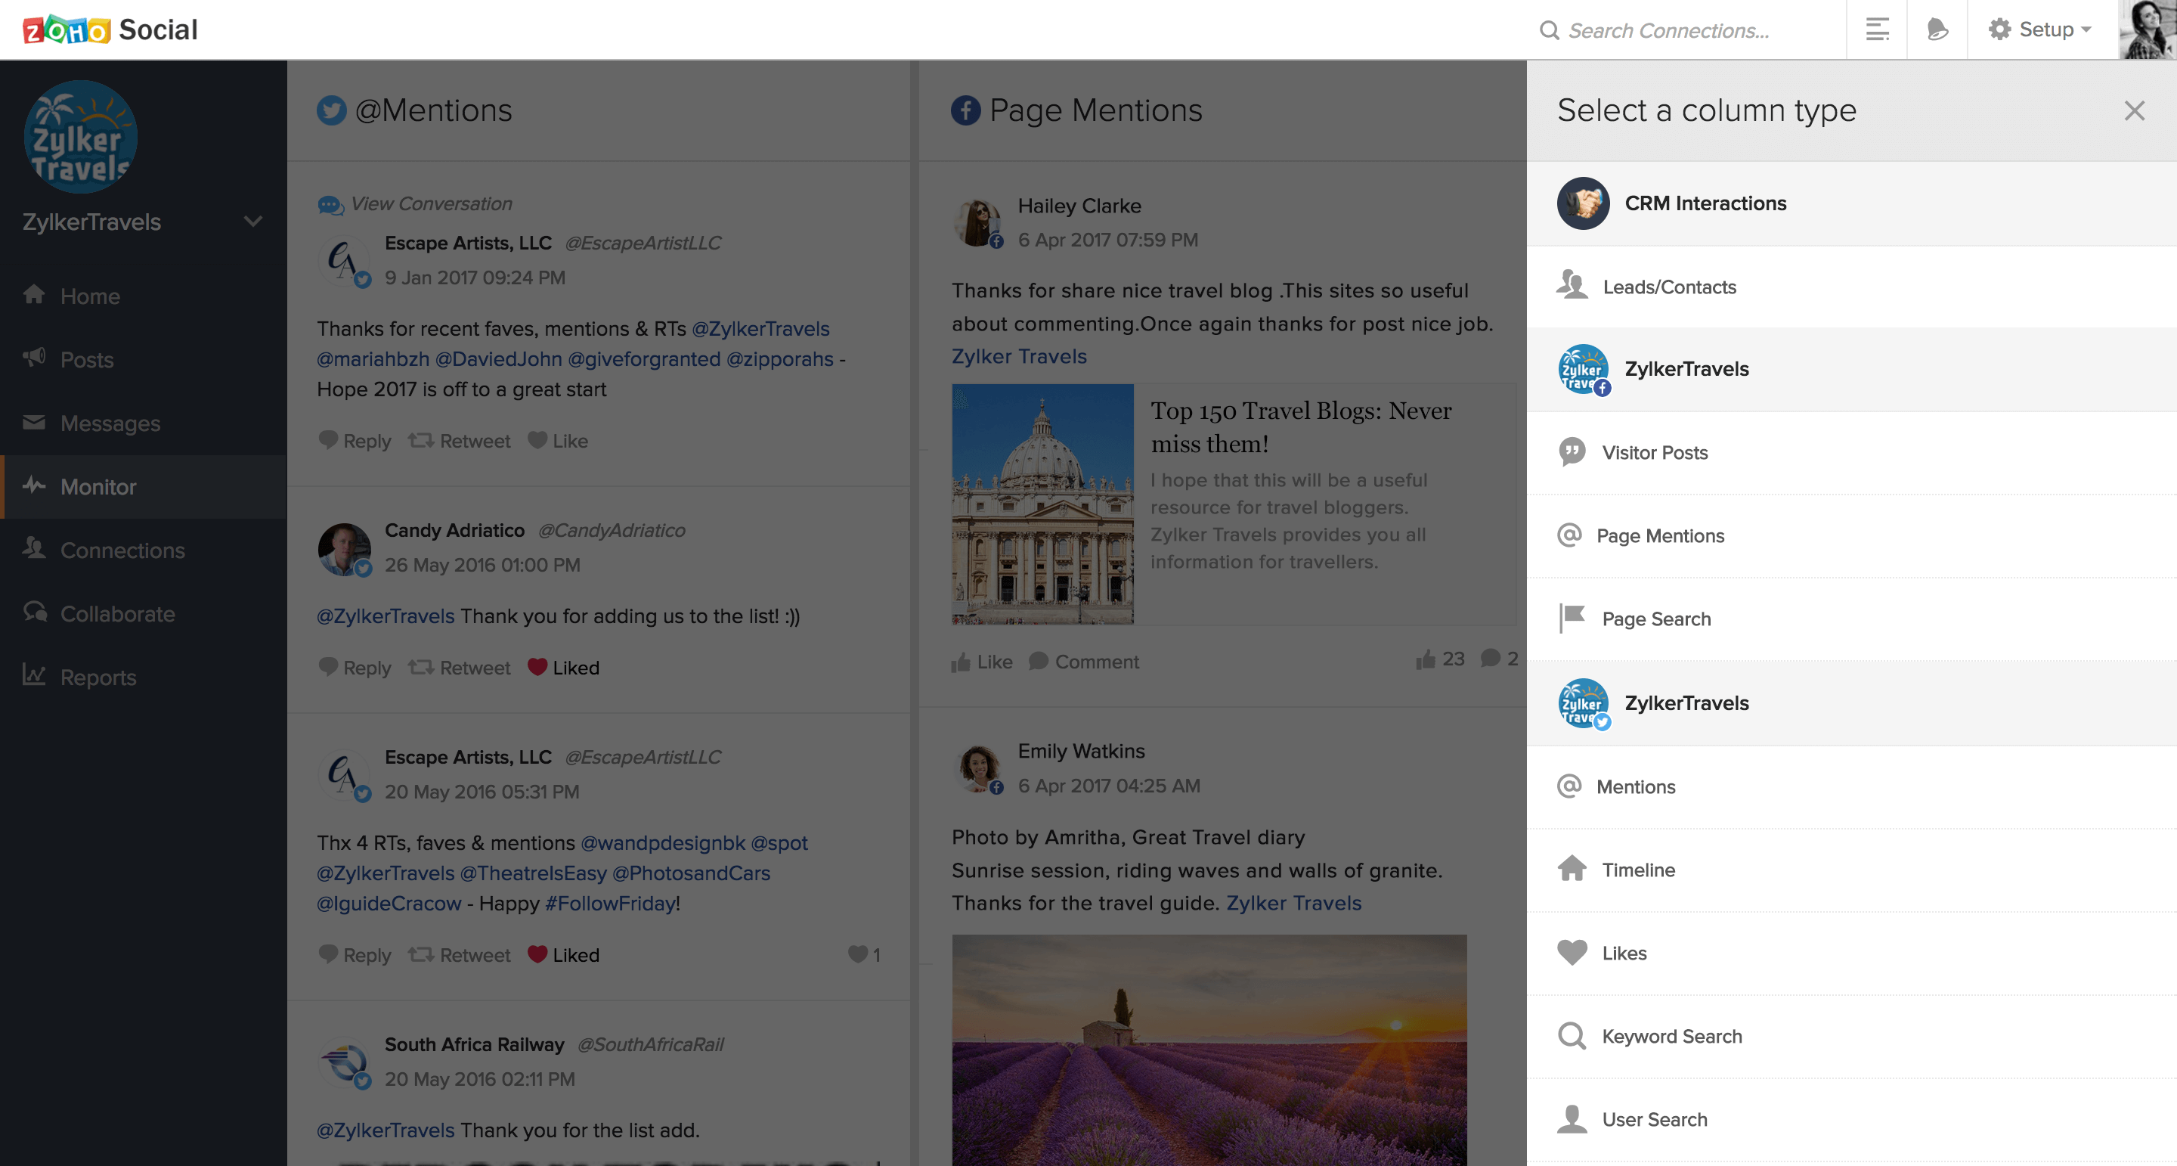Image resolution: width=2177 pixels, height=1166 pixels.
Task: Select the Page Mentions column type option
Action: [x=1852, y=535]
